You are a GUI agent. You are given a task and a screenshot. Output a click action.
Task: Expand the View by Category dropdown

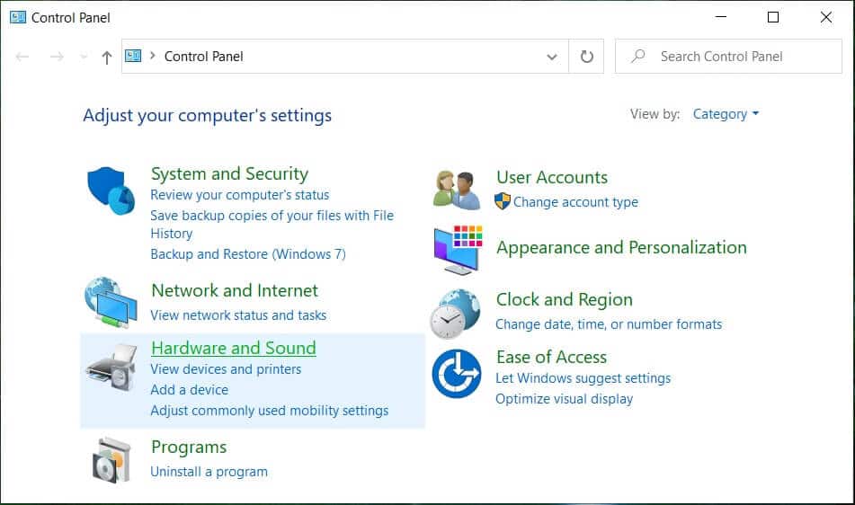(x=726, y=114)
